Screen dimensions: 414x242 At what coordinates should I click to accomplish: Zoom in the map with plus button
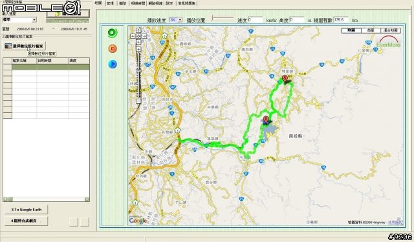click(x=138, y=49)
